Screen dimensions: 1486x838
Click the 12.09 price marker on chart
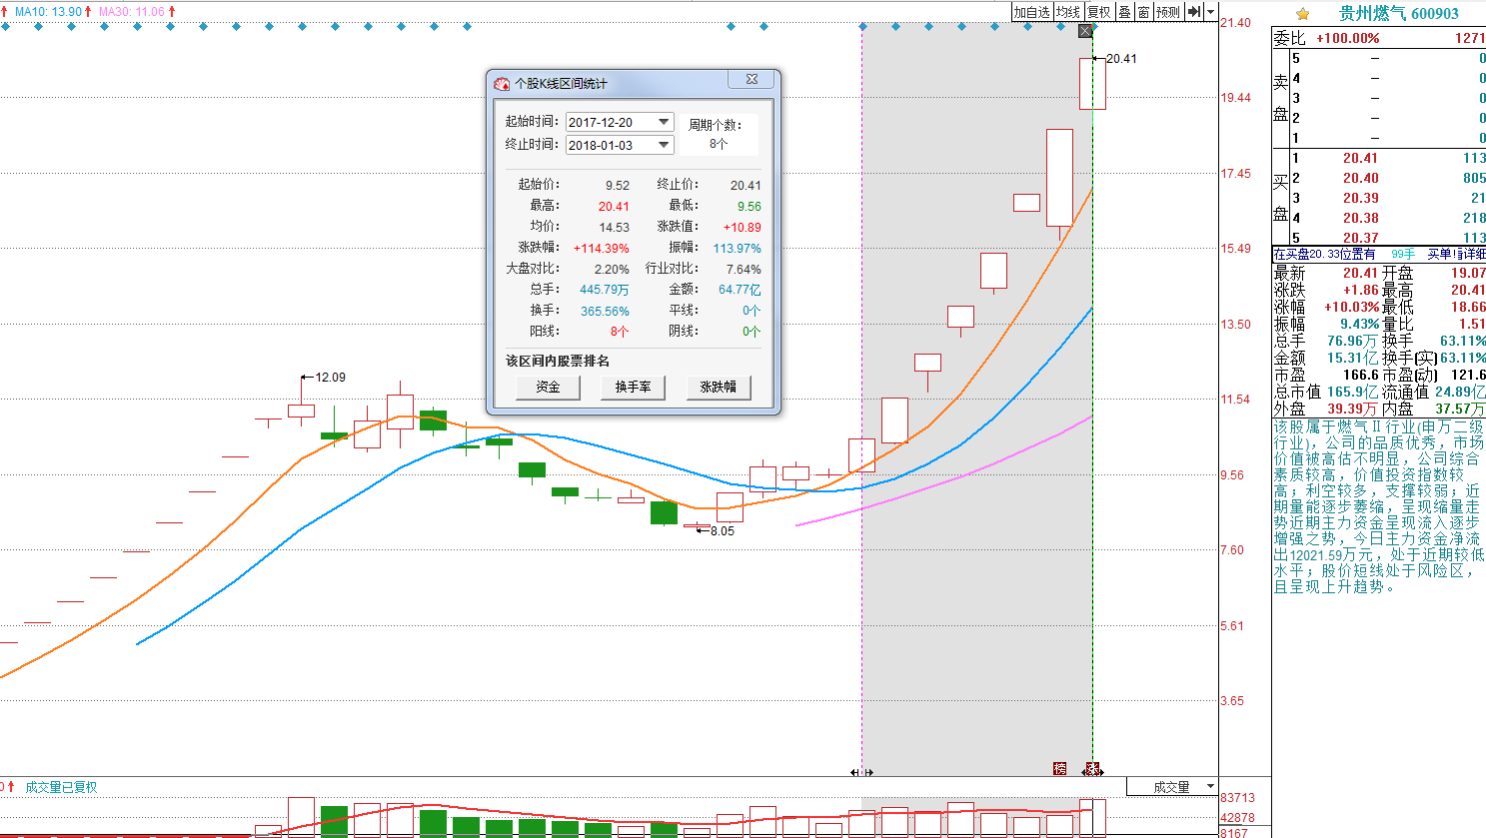point(330,378)
